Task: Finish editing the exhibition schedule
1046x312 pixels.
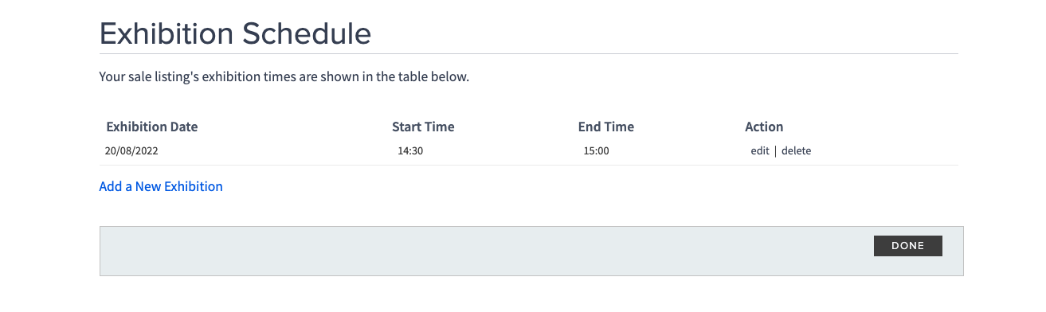Action: coord(907,246)
